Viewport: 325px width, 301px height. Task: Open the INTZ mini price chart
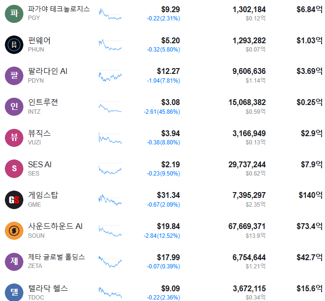point(110,107)
